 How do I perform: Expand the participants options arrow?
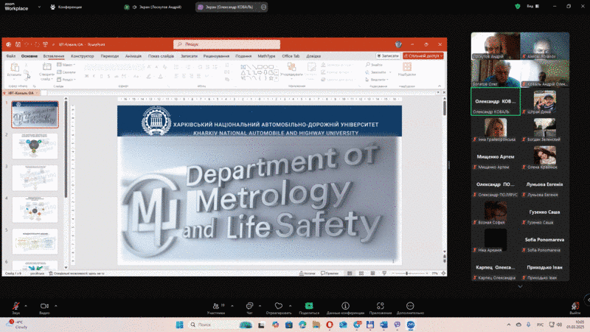click(x=232, y=306)
